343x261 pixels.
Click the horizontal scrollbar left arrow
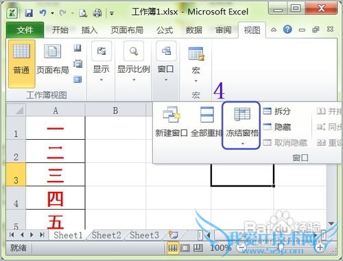click(x=209, y=235)
